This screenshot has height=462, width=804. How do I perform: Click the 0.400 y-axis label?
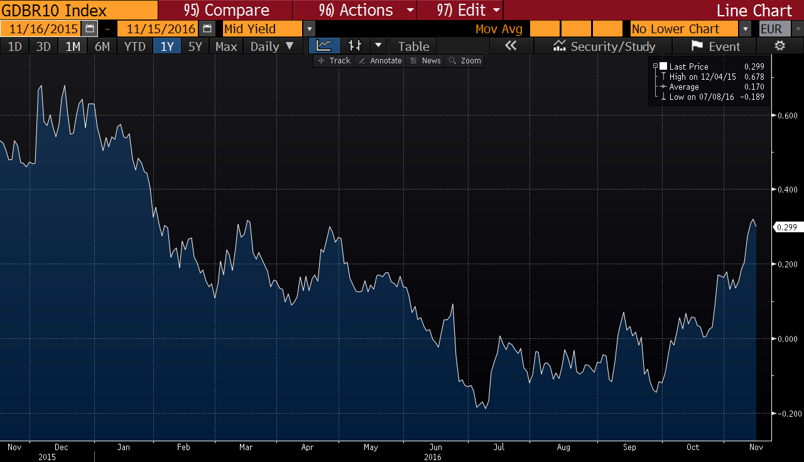[x=788, y=190]
